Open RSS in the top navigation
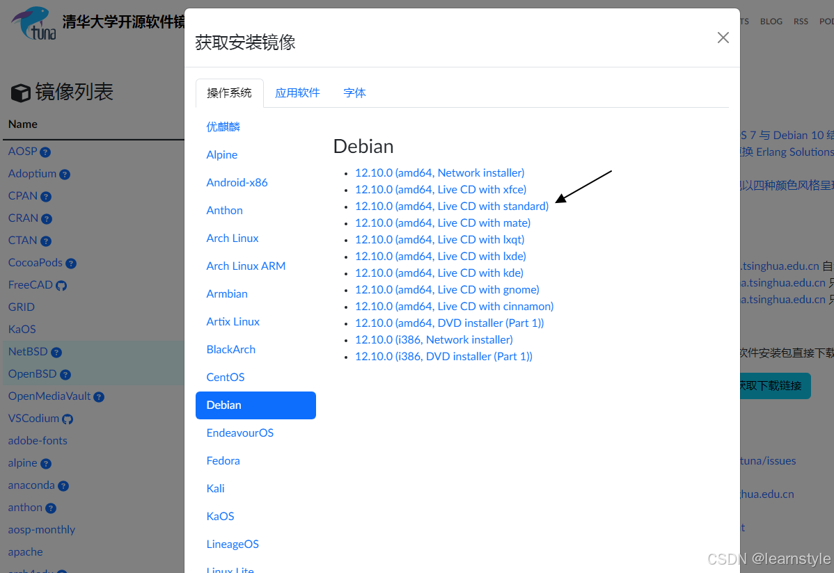This screenshot has width=834, height=573. pos(801,22)
